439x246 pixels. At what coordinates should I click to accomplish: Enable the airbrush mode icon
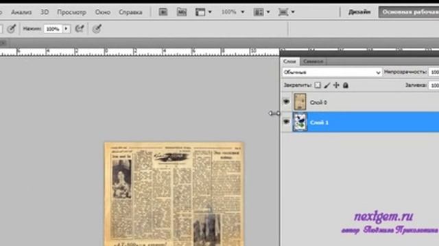(80, 29)
